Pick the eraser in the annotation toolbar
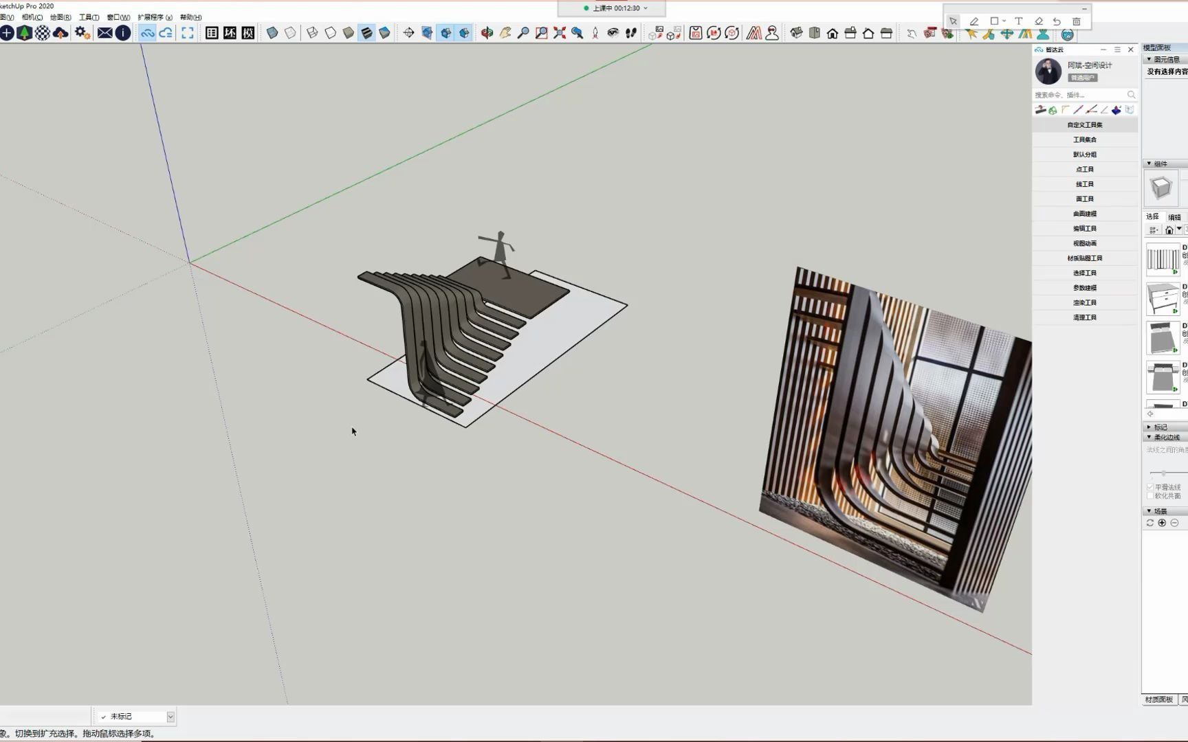 (x=1039, y=21)
